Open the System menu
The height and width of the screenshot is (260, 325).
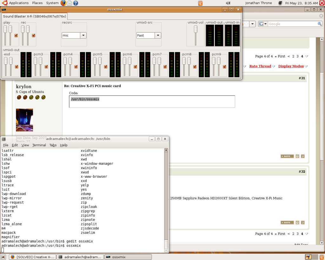click(52, 3)
